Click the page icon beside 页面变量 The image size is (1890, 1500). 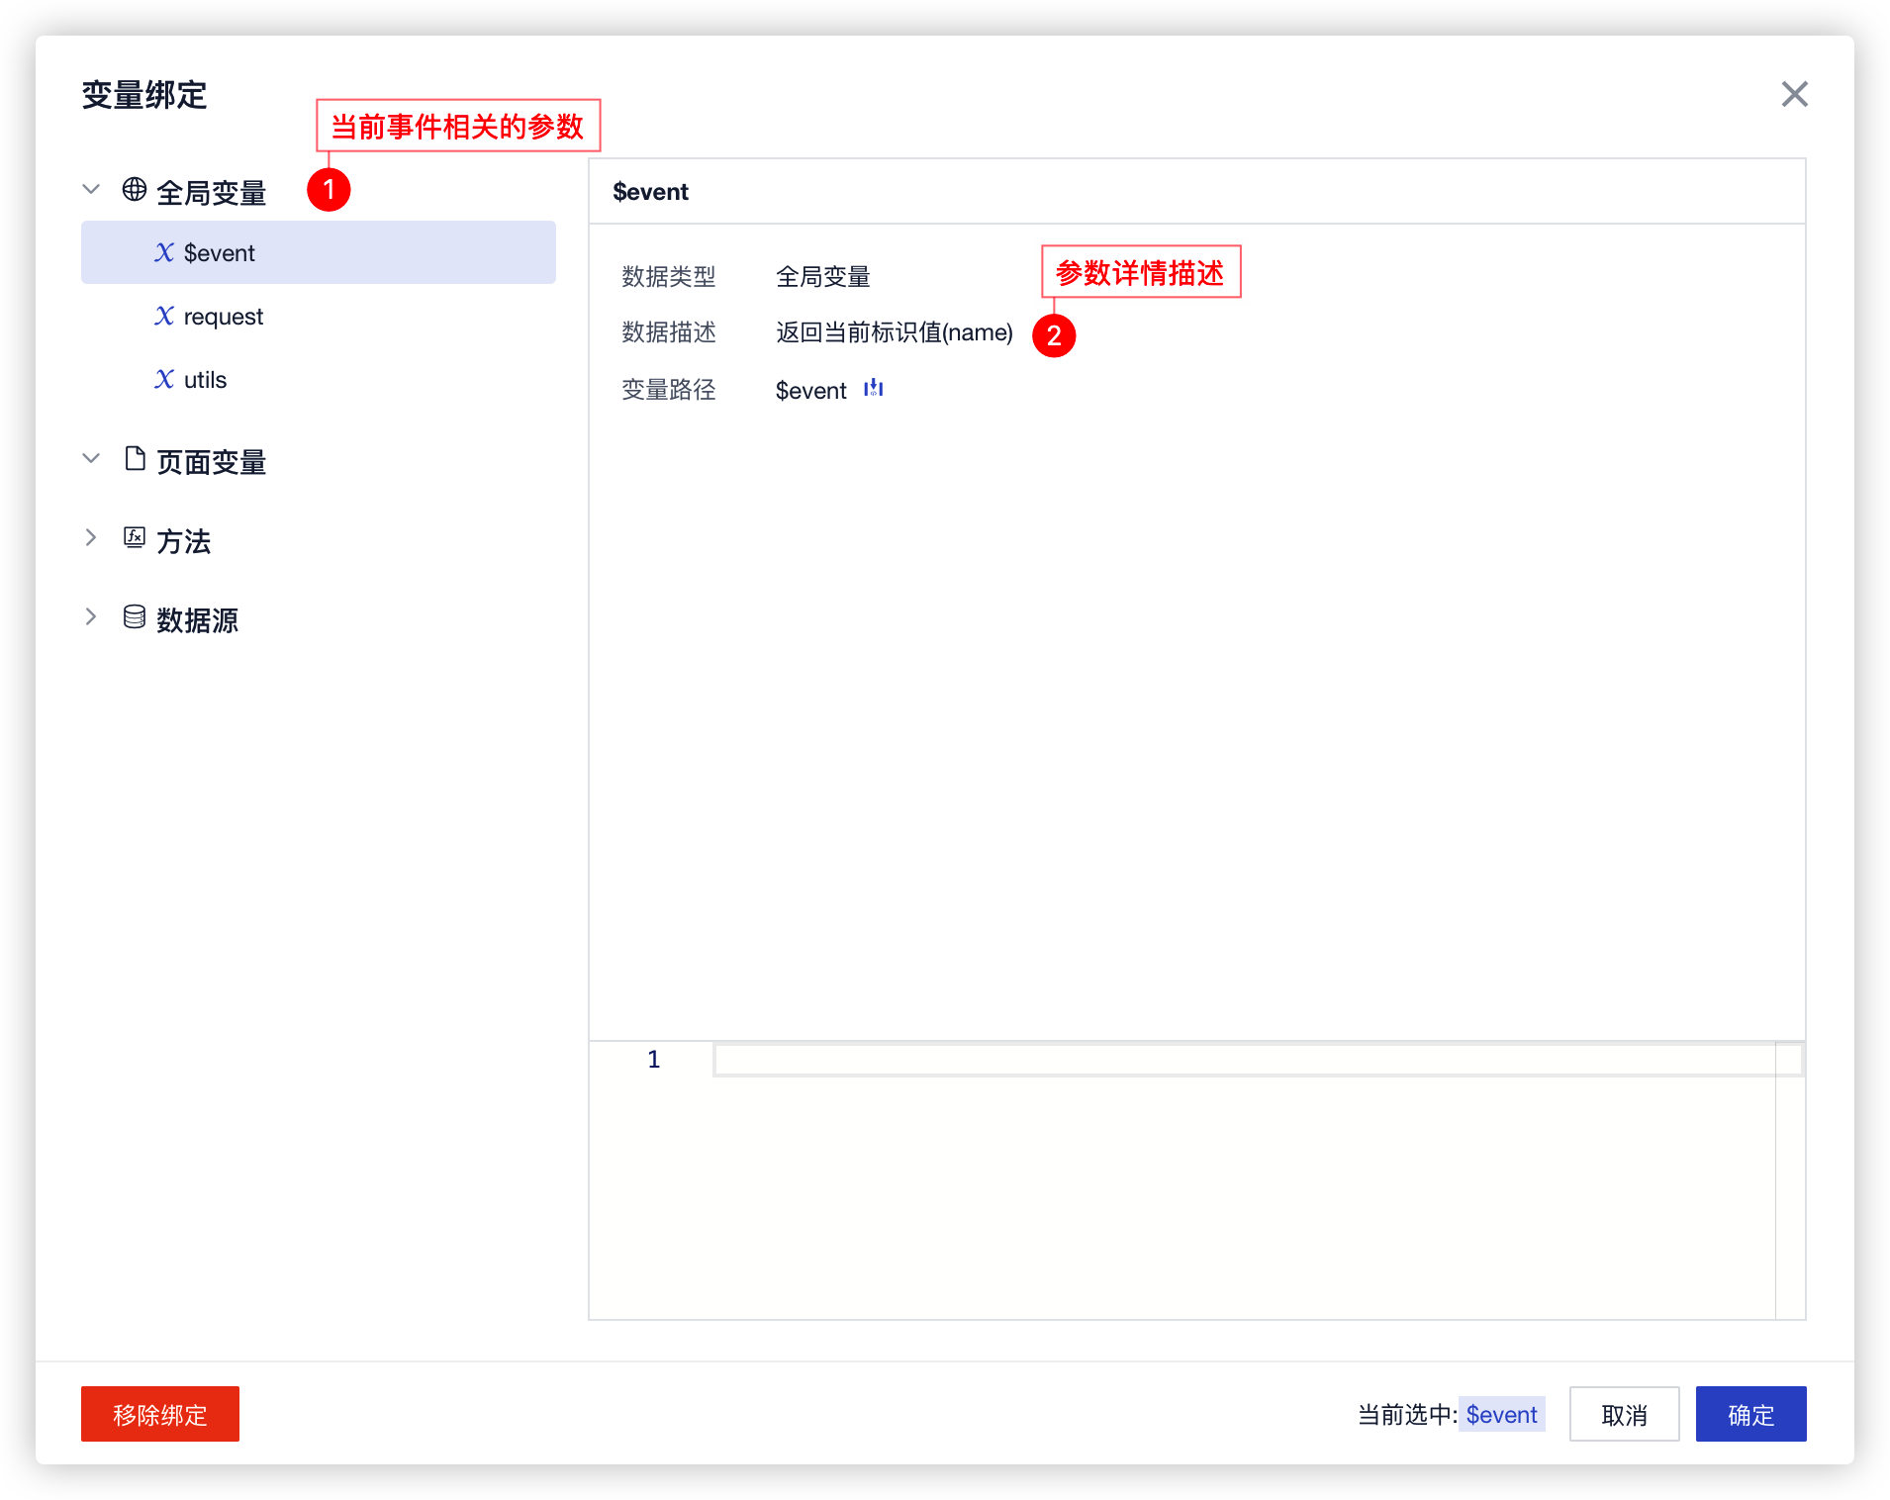(135, 459)
